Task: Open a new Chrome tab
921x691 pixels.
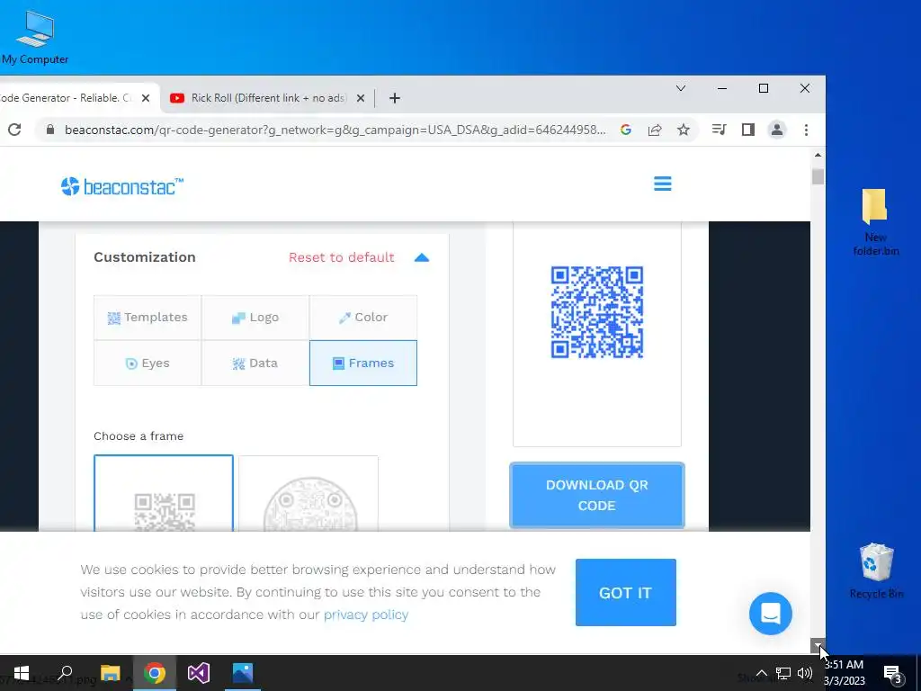Action: (395, 98)
